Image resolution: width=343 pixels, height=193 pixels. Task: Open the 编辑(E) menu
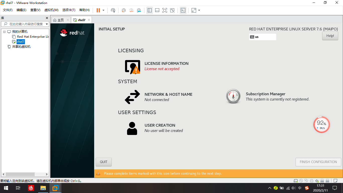point(21,10)
